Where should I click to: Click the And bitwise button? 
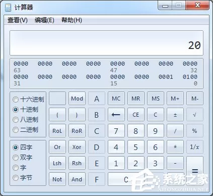coord(77,179)
